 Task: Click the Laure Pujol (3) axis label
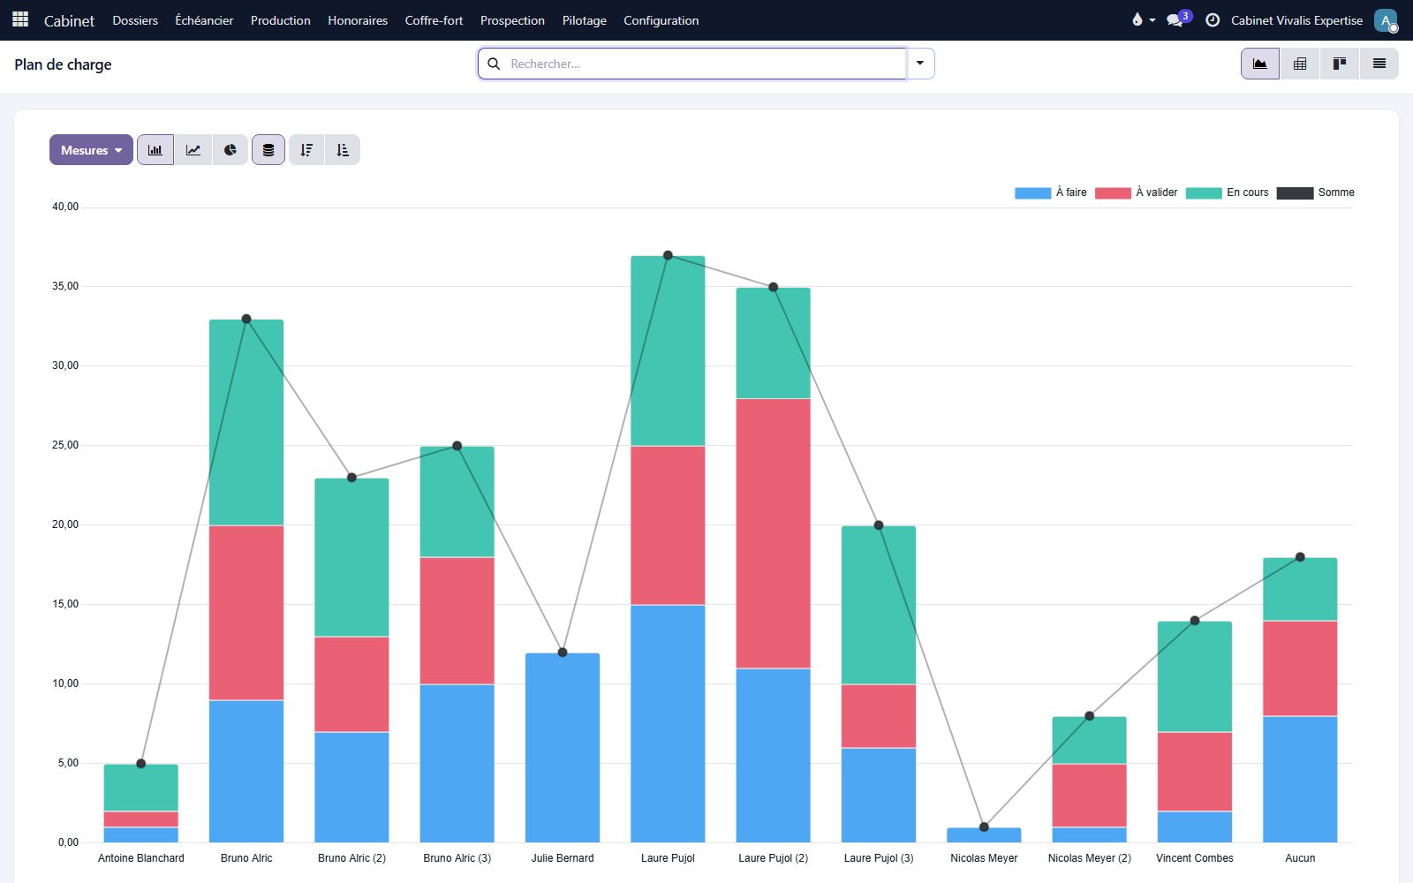click(879, 858)
